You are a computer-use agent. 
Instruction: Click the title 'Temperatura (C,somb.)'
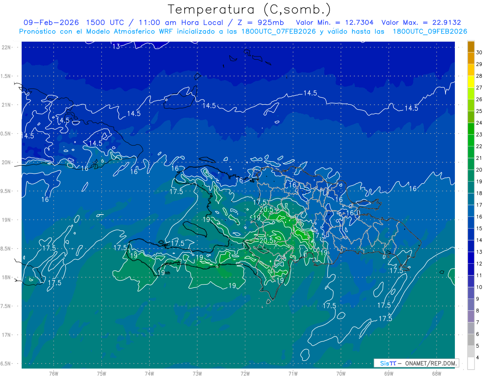249,9
